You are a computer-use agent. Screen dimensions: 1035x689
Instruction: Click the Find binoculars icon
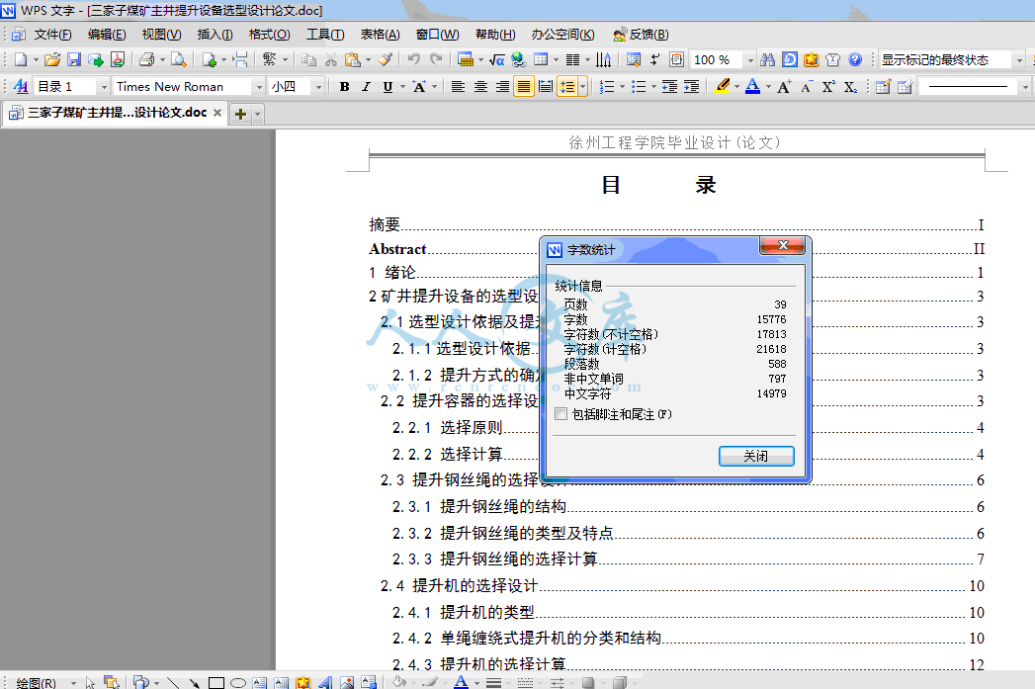point(767,60)
